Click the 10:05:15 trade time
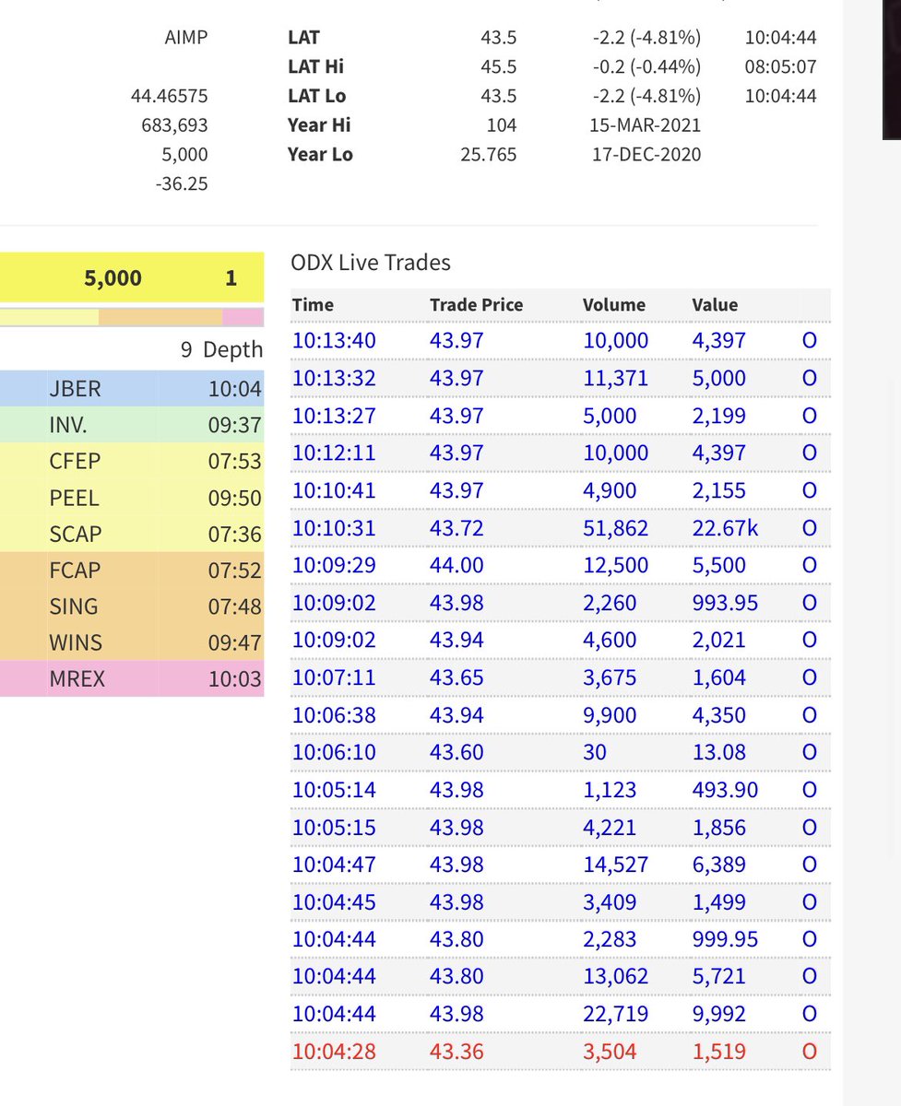 tap(334, 828)
